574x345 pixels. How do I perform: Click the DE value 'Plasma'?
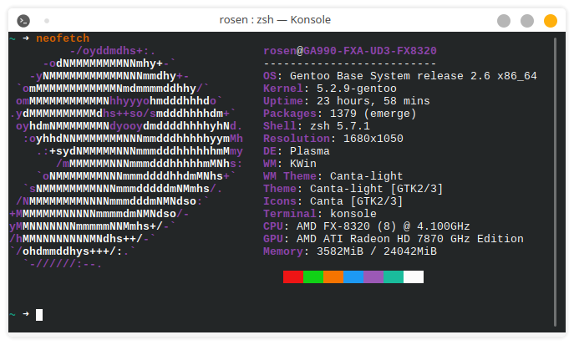(310, 151)
